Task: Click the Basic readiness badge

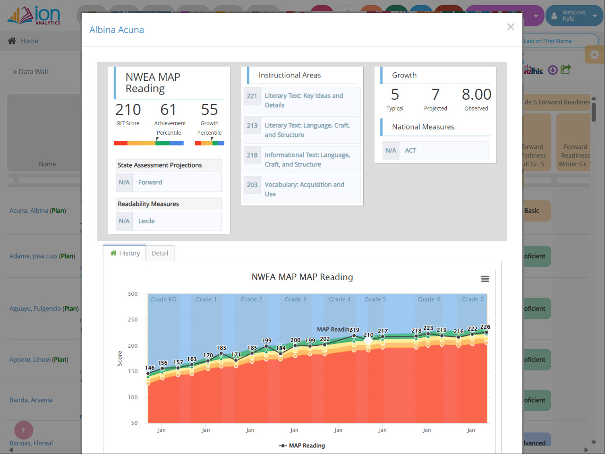Action: point(537,211)
